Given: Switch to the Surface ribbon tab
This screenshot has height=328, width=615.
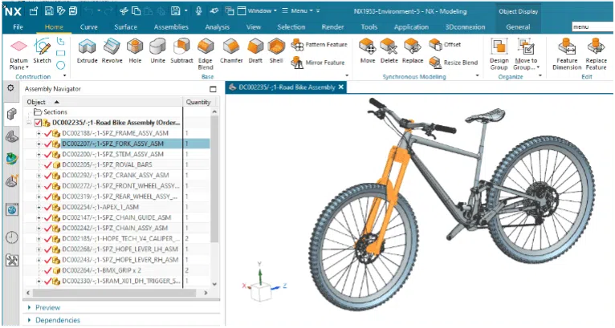Looking at the screenshot, I should click(x=125, y=27).
